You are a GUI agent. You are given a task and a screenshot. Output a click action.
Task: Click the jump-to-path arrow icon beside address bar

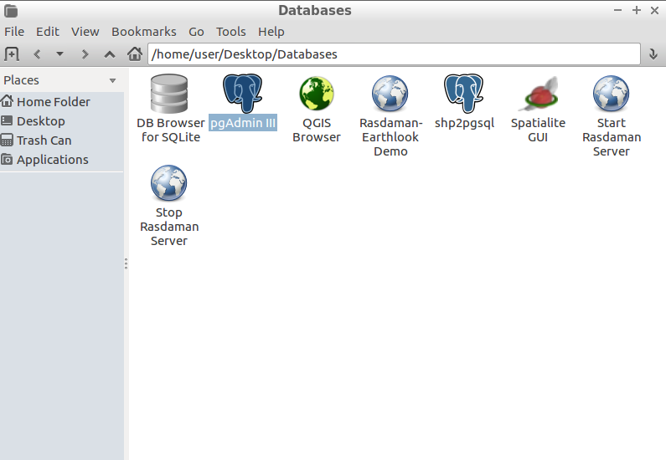pos(653,54)
